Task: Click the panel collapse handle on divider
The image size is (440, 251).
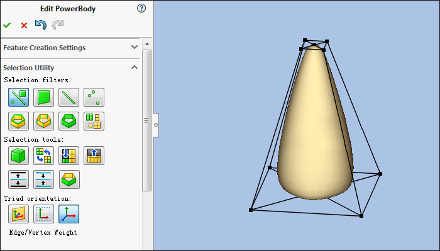Action: pos(156,125)
